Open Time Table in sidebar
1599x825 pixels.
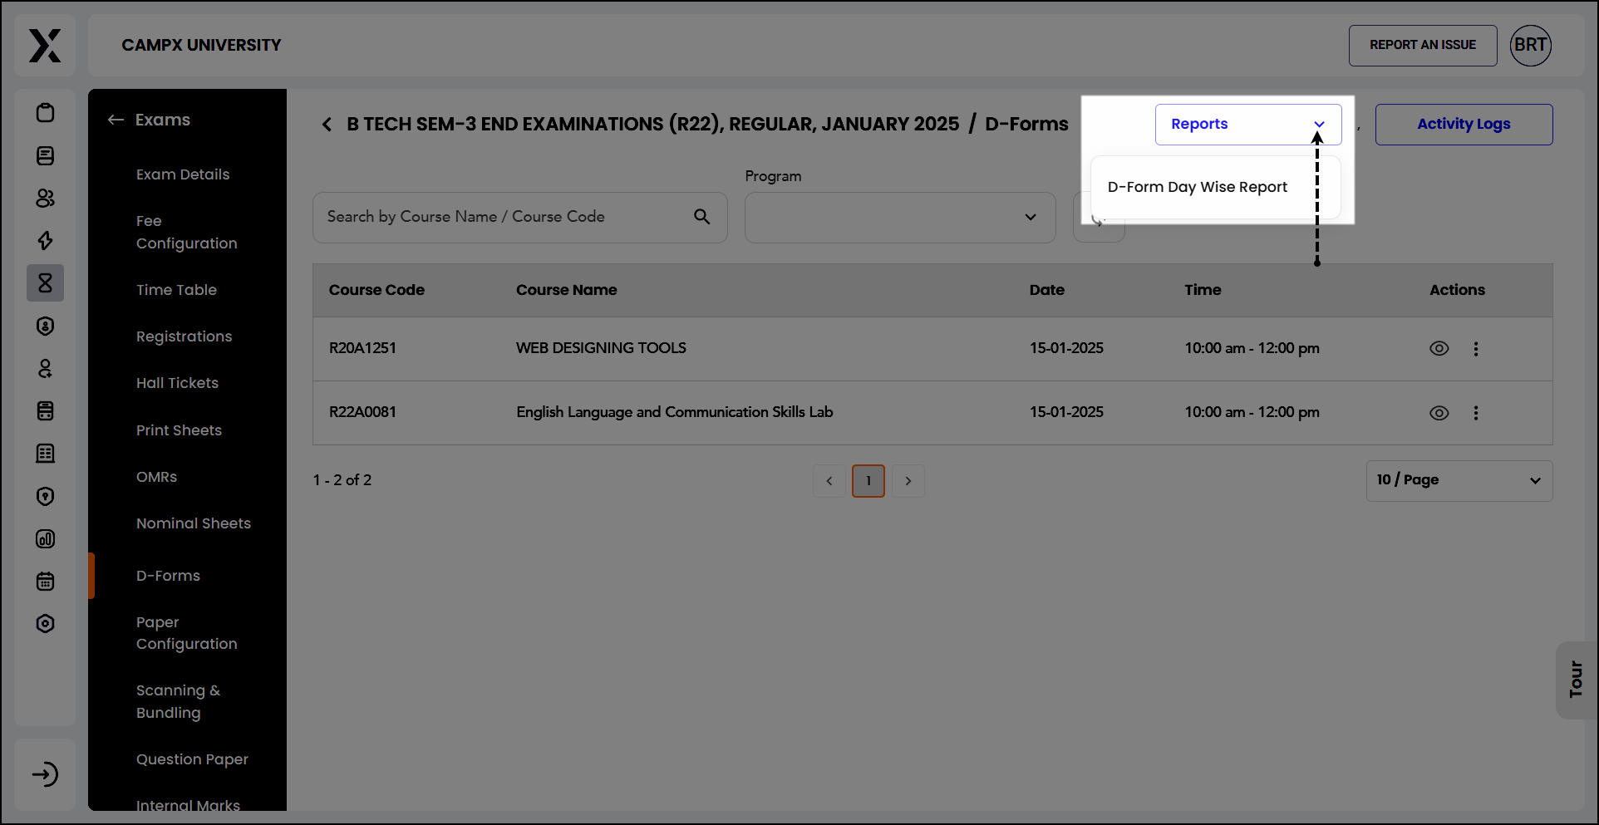[176, 290]
